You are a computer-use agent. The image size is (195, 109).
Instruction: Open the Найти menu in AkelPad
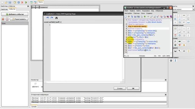point(138,11)
